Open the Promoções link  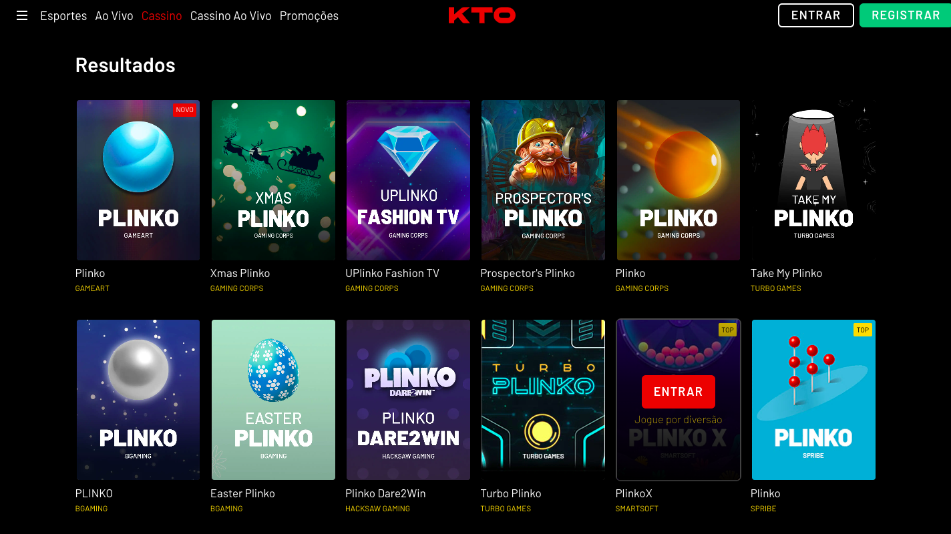(309, 15)
